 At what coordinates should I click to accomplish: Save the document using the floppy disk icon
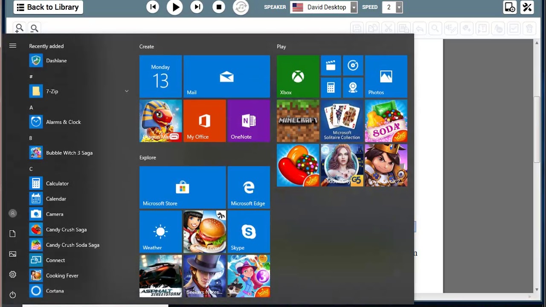click(357, 28)
